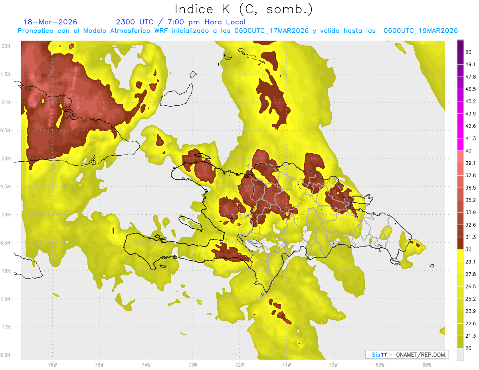
Task: Click the colorbar label "27.8"
Action: click(471, 274)
